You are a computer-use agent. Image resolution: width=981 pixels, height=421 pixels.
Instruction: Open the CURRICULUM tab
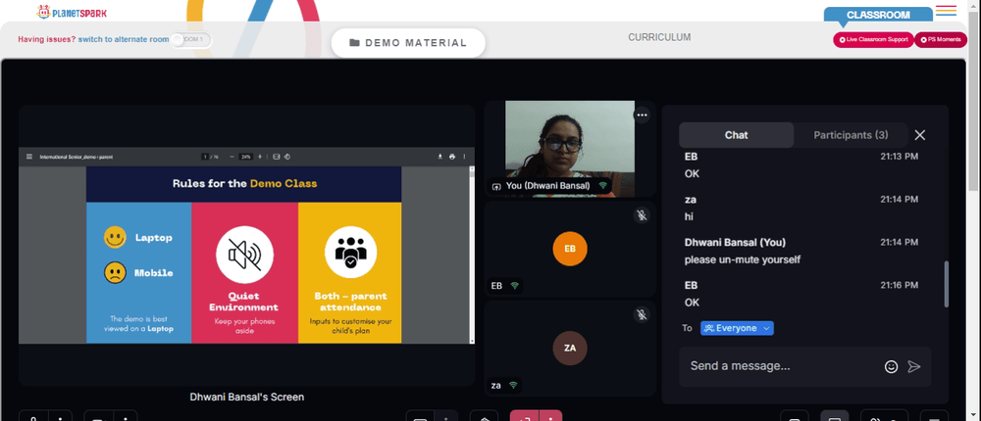[659, 37]
